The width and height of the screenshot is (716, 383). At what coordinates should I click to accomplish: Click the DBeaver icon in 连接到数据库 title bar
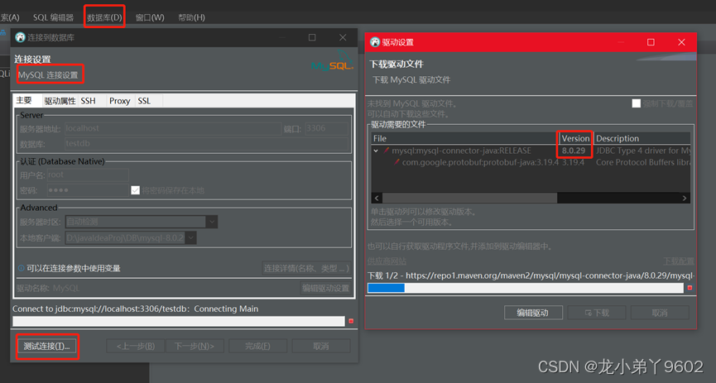(20, 37)
